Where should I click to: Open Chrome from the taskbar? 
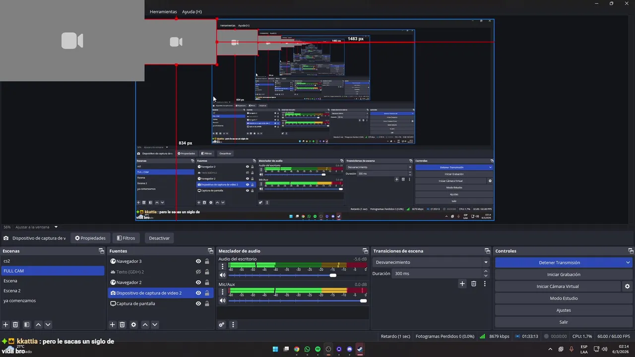(297, 349)
